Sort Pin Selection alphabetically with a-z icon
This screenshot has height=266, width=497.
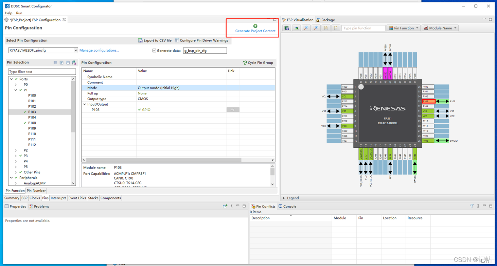(74, 63)
